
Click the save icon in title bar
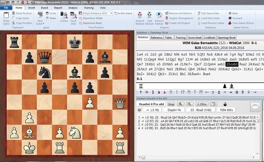(8, 2)
